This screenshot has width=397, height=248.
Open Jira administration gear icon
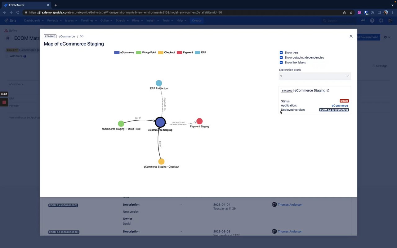[x=381, y=20]
